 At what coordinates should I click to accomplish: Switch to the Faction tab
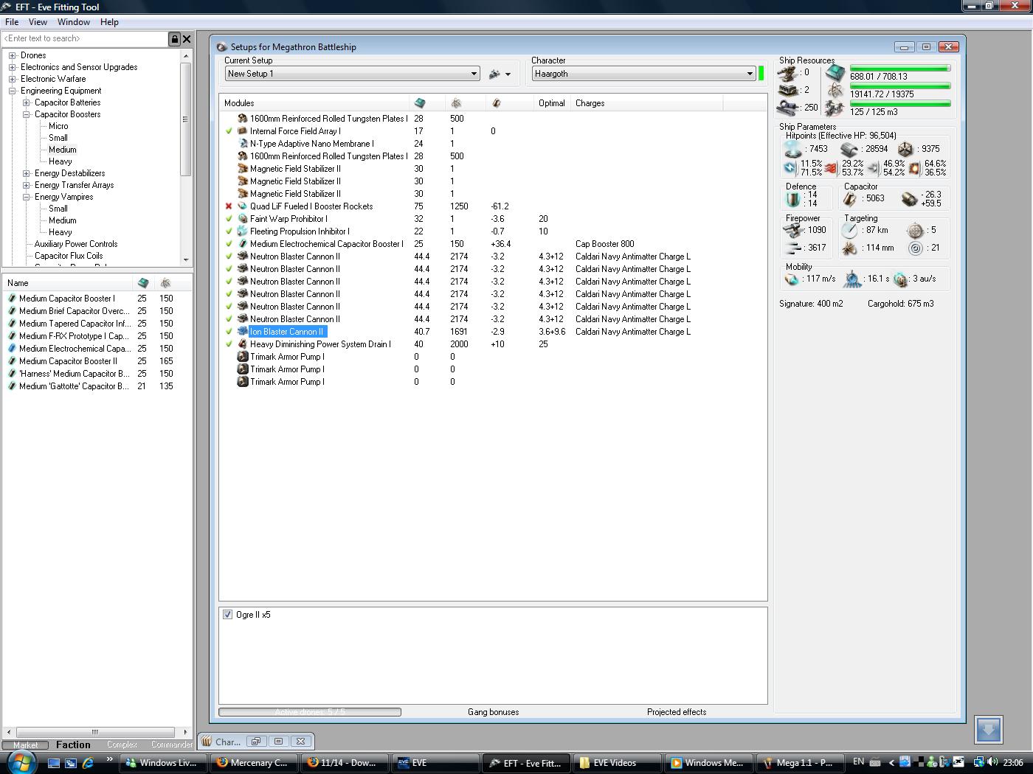[x=73, y=745]
